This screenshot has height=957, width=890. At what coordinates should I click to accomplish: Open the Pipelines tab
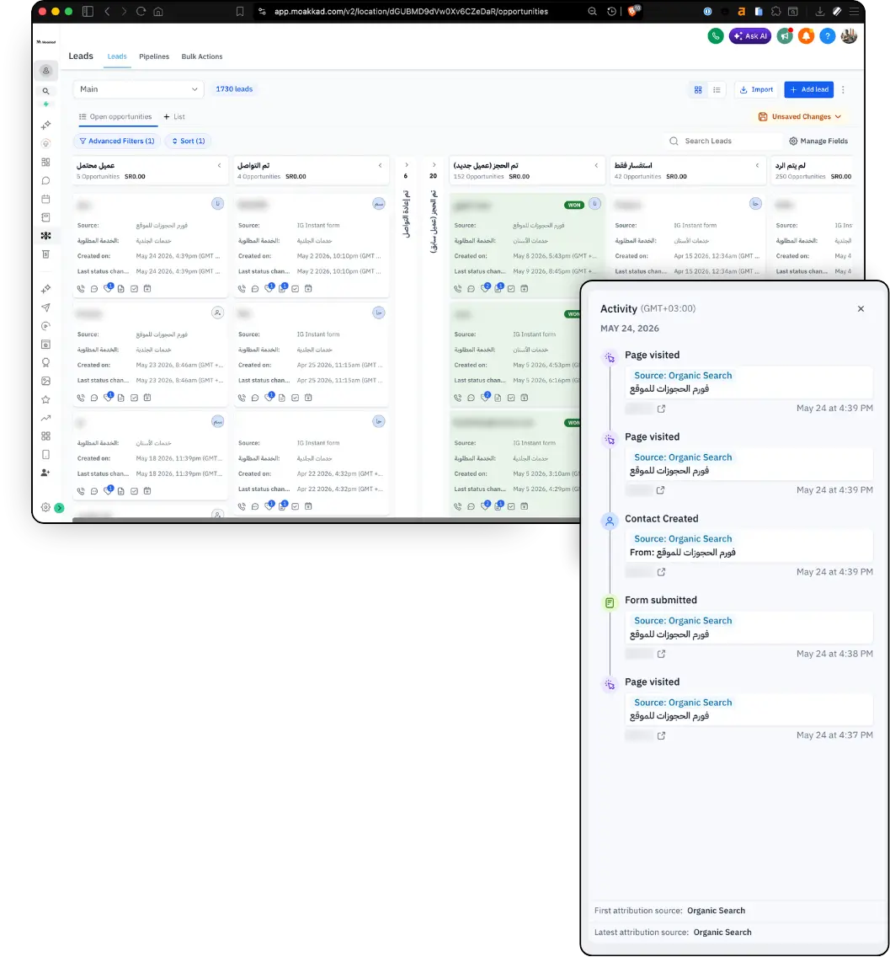click(154, 56)
